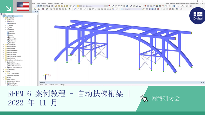Image resolution: width=205 pixels, height=115 pixels.
Task: Select Member Sets in navigator tree
Action: tap(13, 39)
